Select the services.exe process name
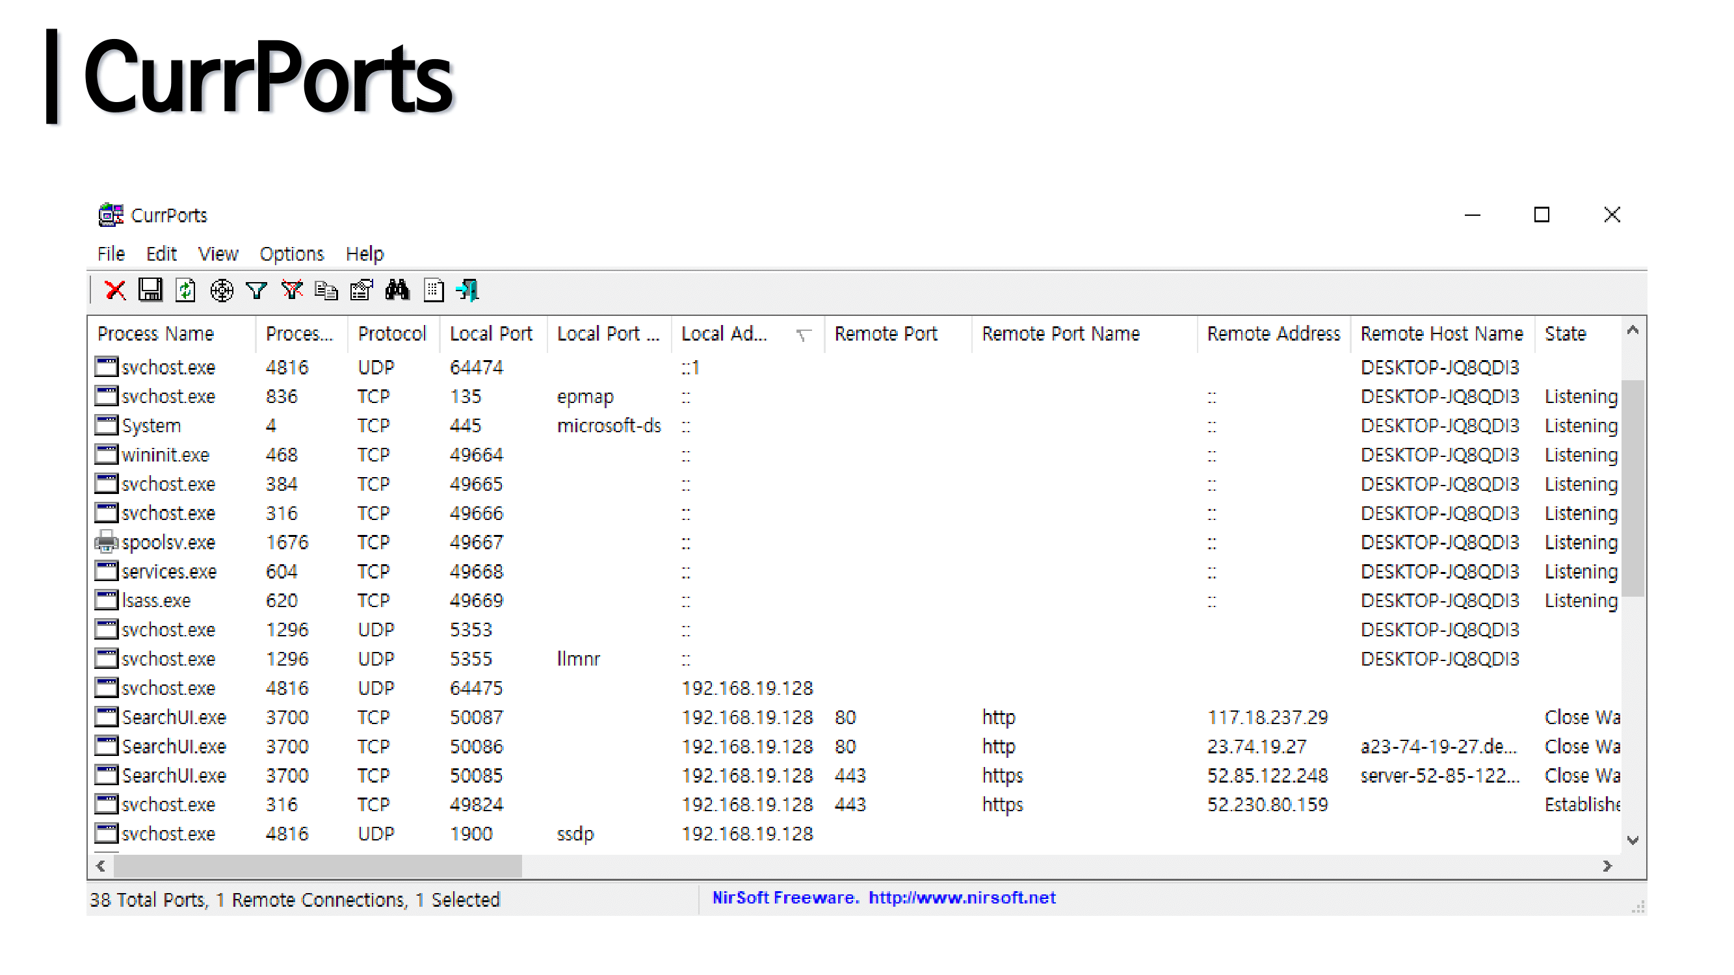 (169, 571)
